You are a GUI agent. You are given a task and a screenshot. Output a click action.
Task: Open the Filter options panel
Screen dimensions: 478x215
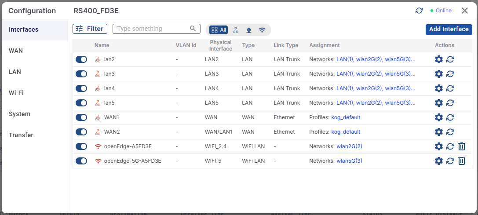pyautogui.click(x=90, y=29)
